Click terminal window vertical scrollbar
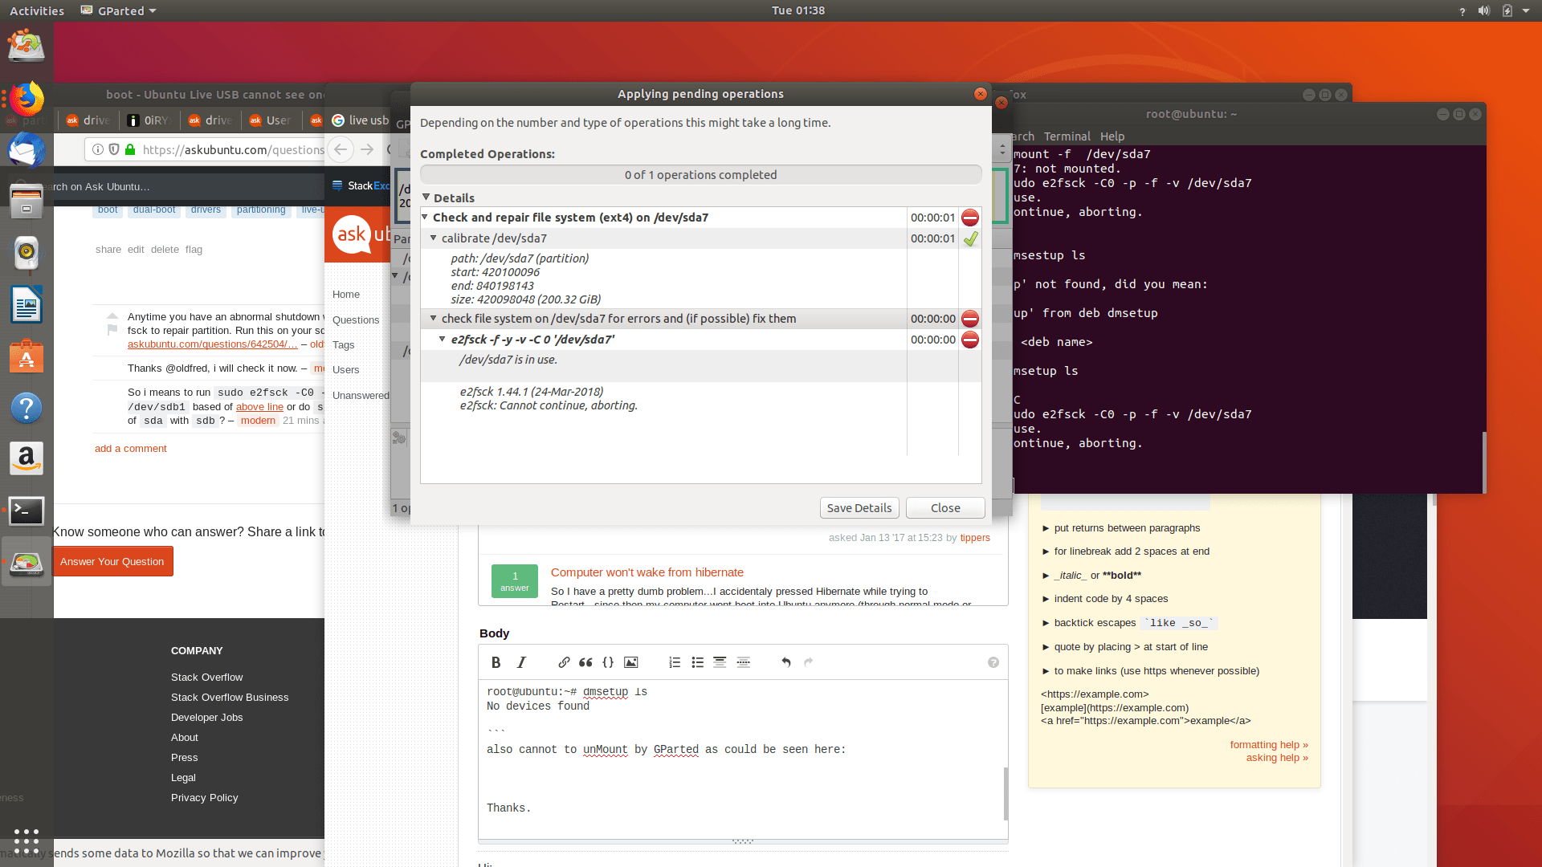The image size is (1542, 867). pos(1483,462)
